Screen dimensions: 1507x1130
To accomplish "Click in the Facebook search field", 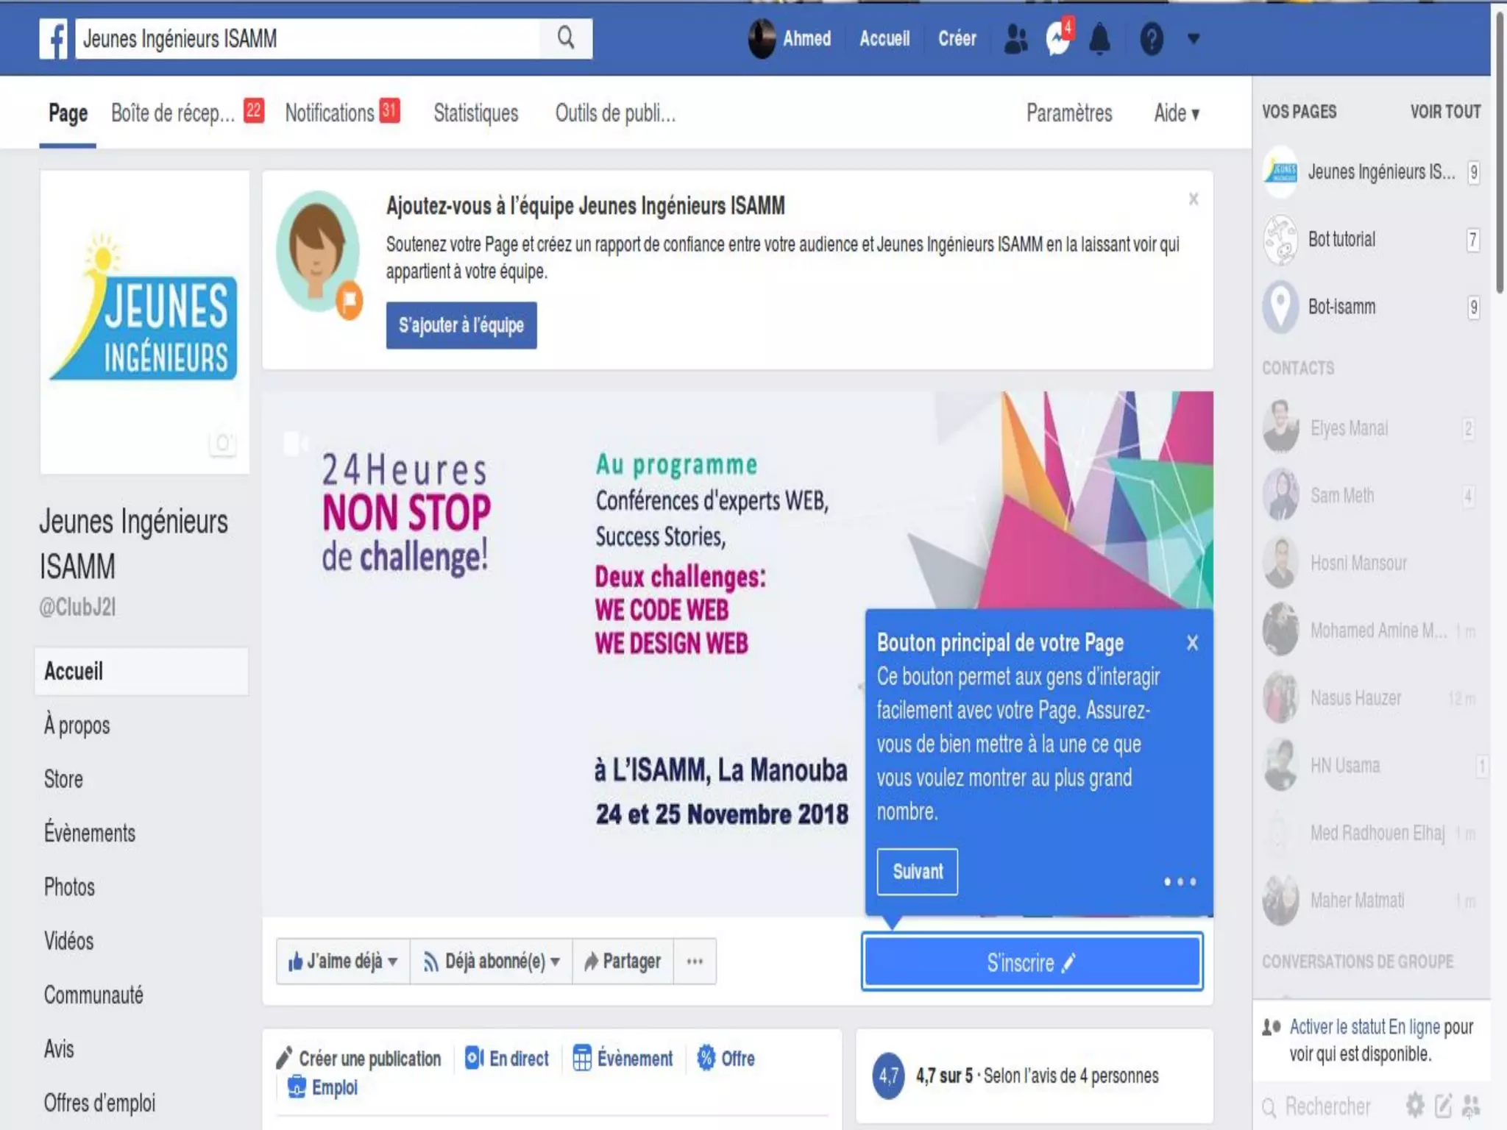I will tap(309, 38).
